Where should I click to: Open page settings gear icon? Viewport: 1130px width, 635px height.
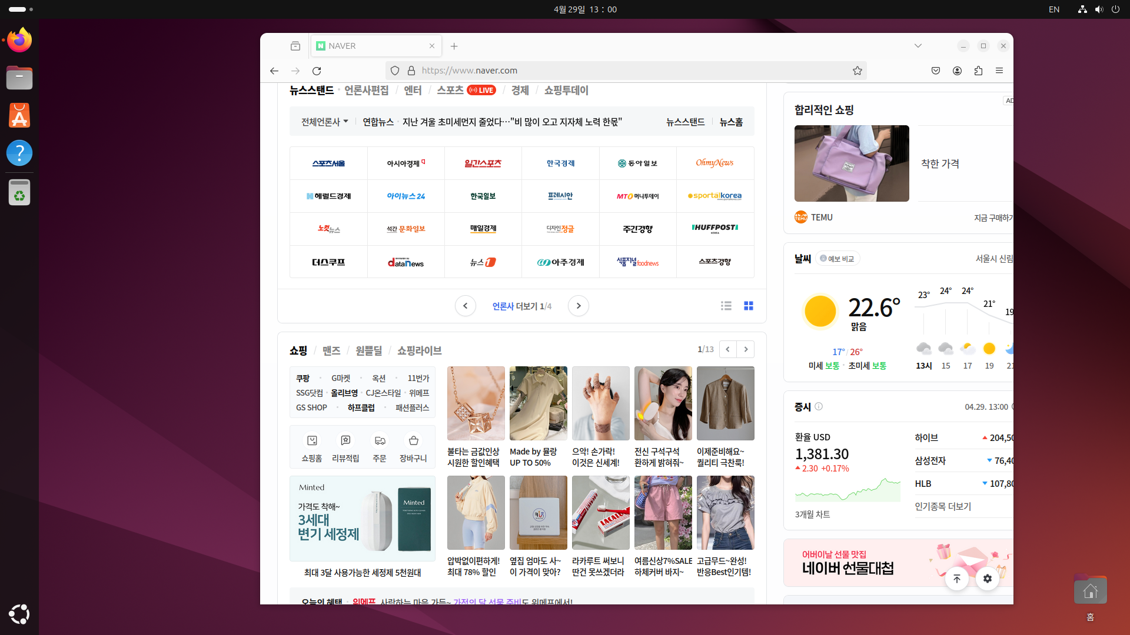point(988,579)
